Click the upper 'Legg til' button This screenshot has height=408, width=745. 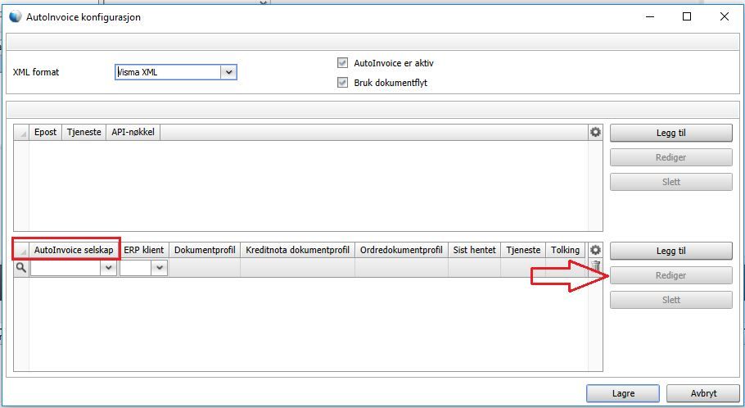point(670,133)
